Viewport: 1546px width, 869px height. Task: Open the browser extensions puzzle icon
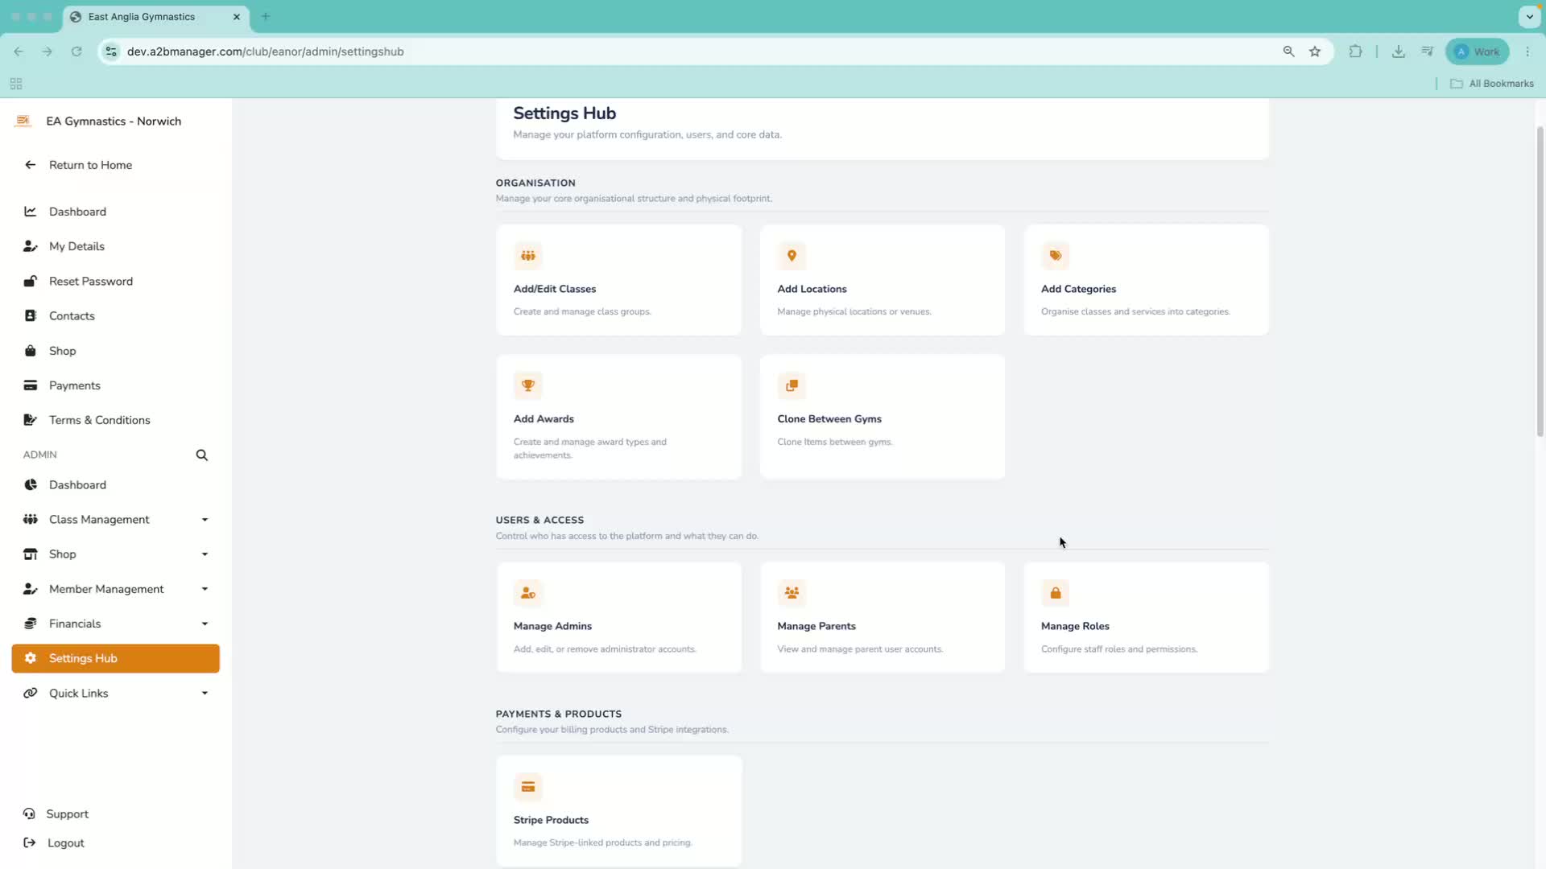1356,51
